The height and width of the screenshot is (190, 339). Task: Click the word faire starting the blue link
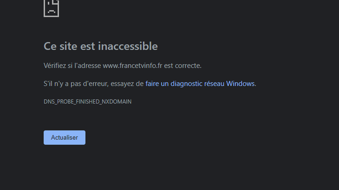click(153, 83)
